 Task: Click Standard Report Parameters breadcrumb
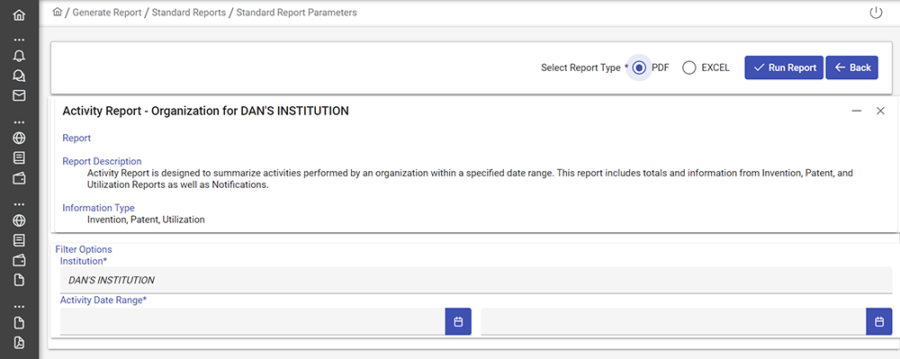click(x=296, y=12)
